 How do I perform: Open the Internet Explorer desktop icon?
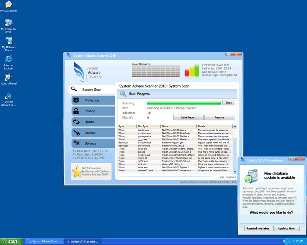tap(9, 61)
